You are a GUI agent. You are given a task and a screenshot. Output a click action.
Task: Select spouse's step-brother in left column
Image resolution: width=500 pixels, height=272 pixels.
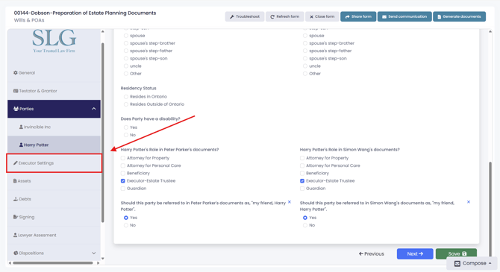tap(126, 43)
